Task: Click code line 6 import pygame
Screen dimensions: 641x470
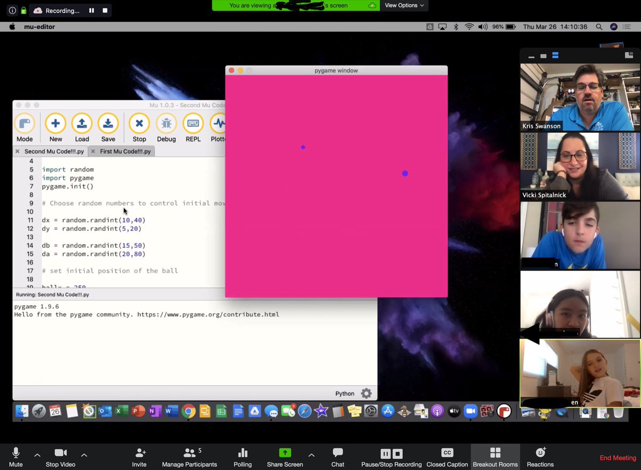Action: click(68, 178)
